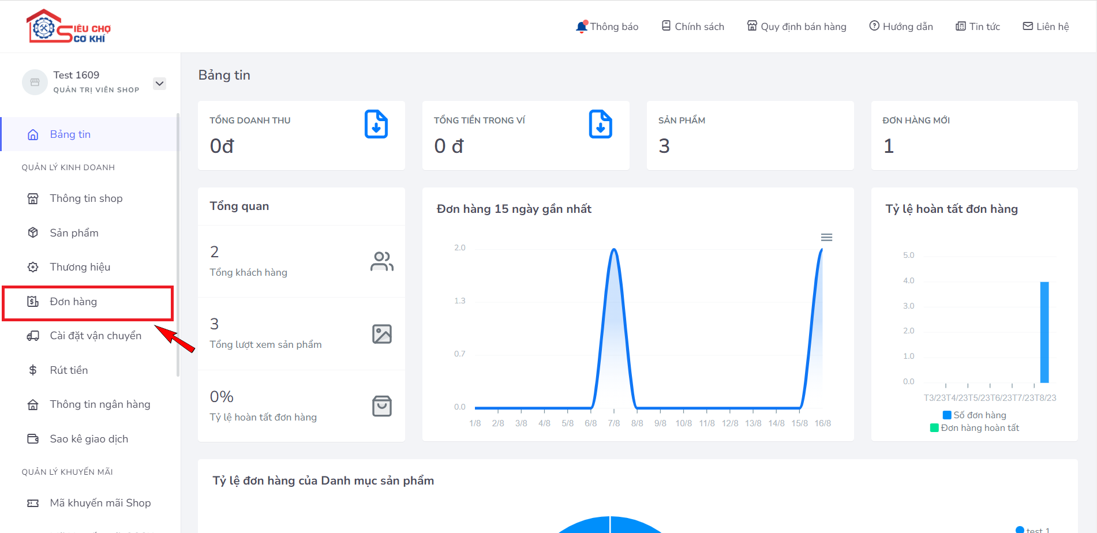
Task: Click the dollar icon beside Rút tiền
Action: 33,370
